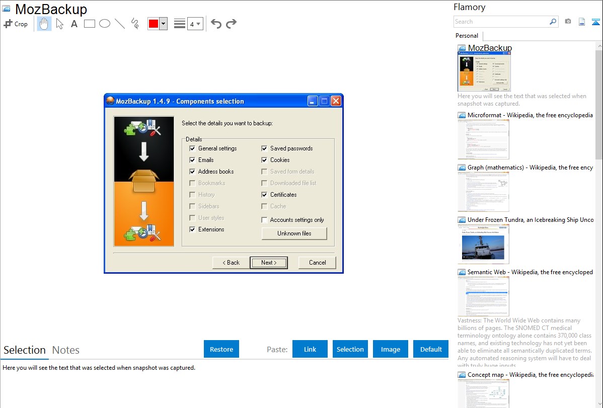Screen dimensions: 603x408
Task: Select the freehand scribble tool
Action: tap(135, 24)
